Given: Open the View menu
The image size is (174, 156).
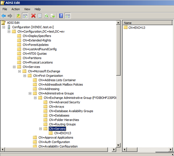Looking at the screenshot, I should coord(27,9).
